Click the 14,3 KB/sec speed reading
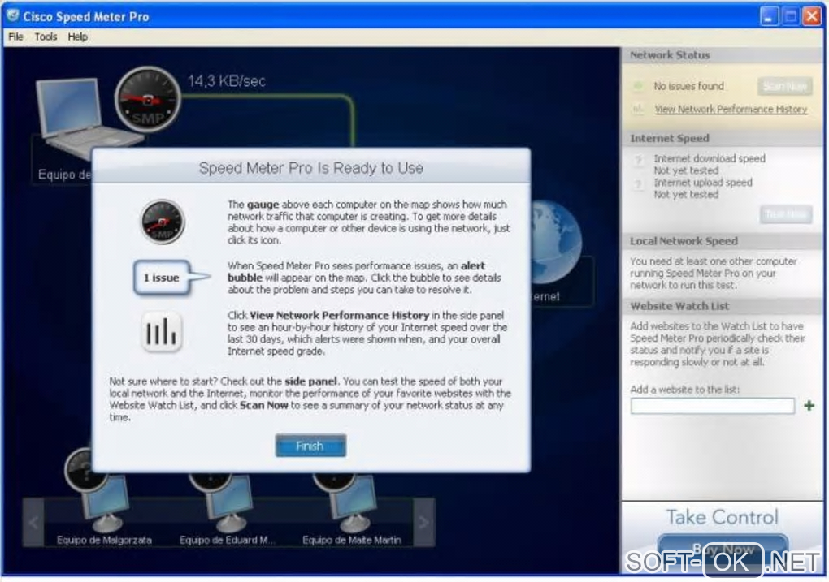829x582 pixels. click(227, 81)
